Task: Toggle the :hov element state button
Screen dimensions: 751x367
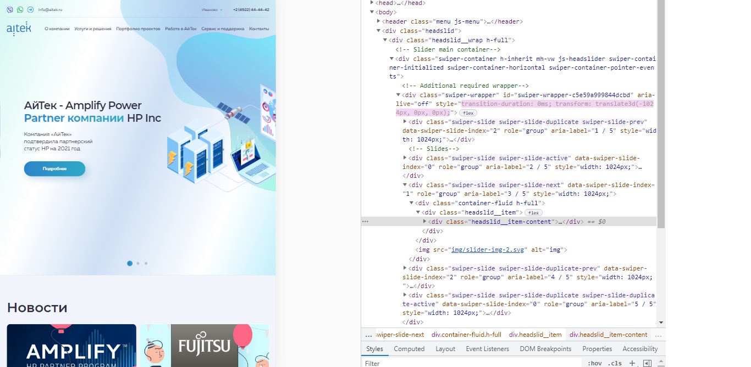Action: coord(594,363)
